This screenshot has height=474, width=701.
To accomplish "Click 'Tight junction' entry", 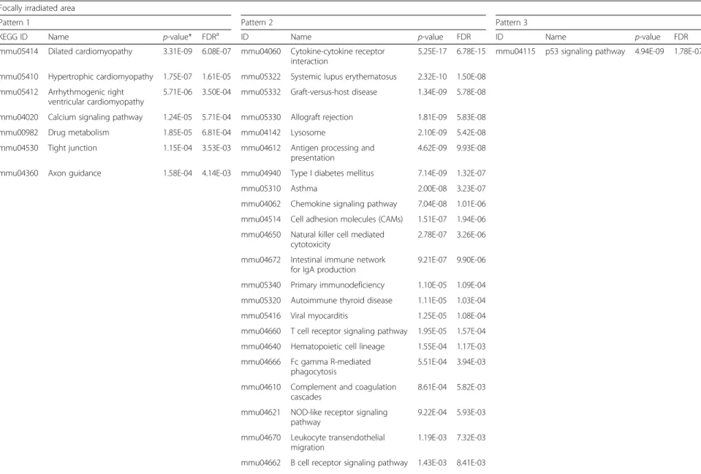I will click(72, 148).
